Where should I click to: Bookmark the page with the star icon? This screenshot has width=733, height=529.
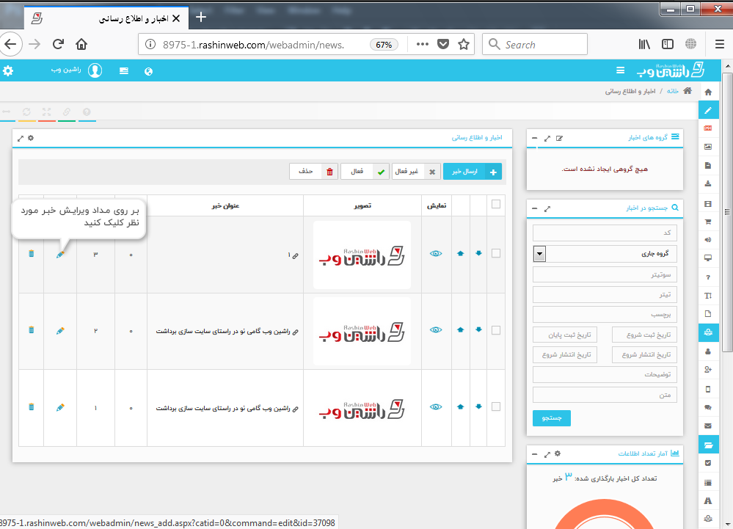(x=464, y=45)
